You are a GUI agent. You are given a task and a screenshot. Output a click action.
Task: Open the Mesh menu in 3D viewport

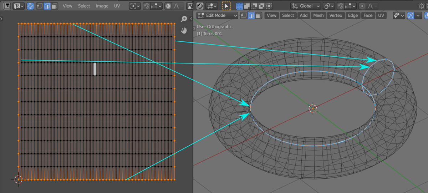pyautogui.click(x=318, y=15)
